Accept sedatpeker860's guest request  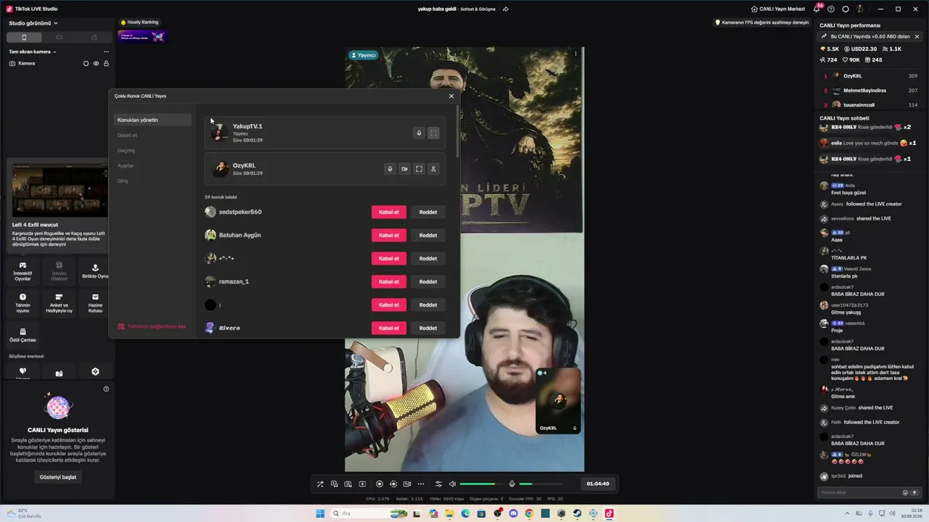pos(389,212)
